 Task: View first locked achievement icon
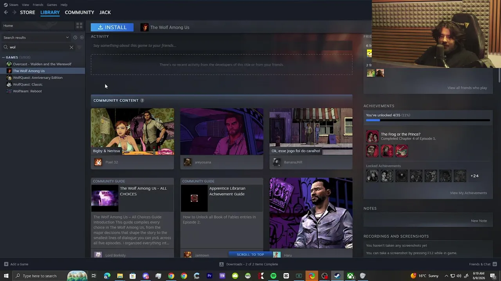pyautogui.click(x=372, y=176)
